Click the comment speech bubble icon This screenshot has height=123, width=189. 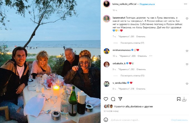click(113, 99)
